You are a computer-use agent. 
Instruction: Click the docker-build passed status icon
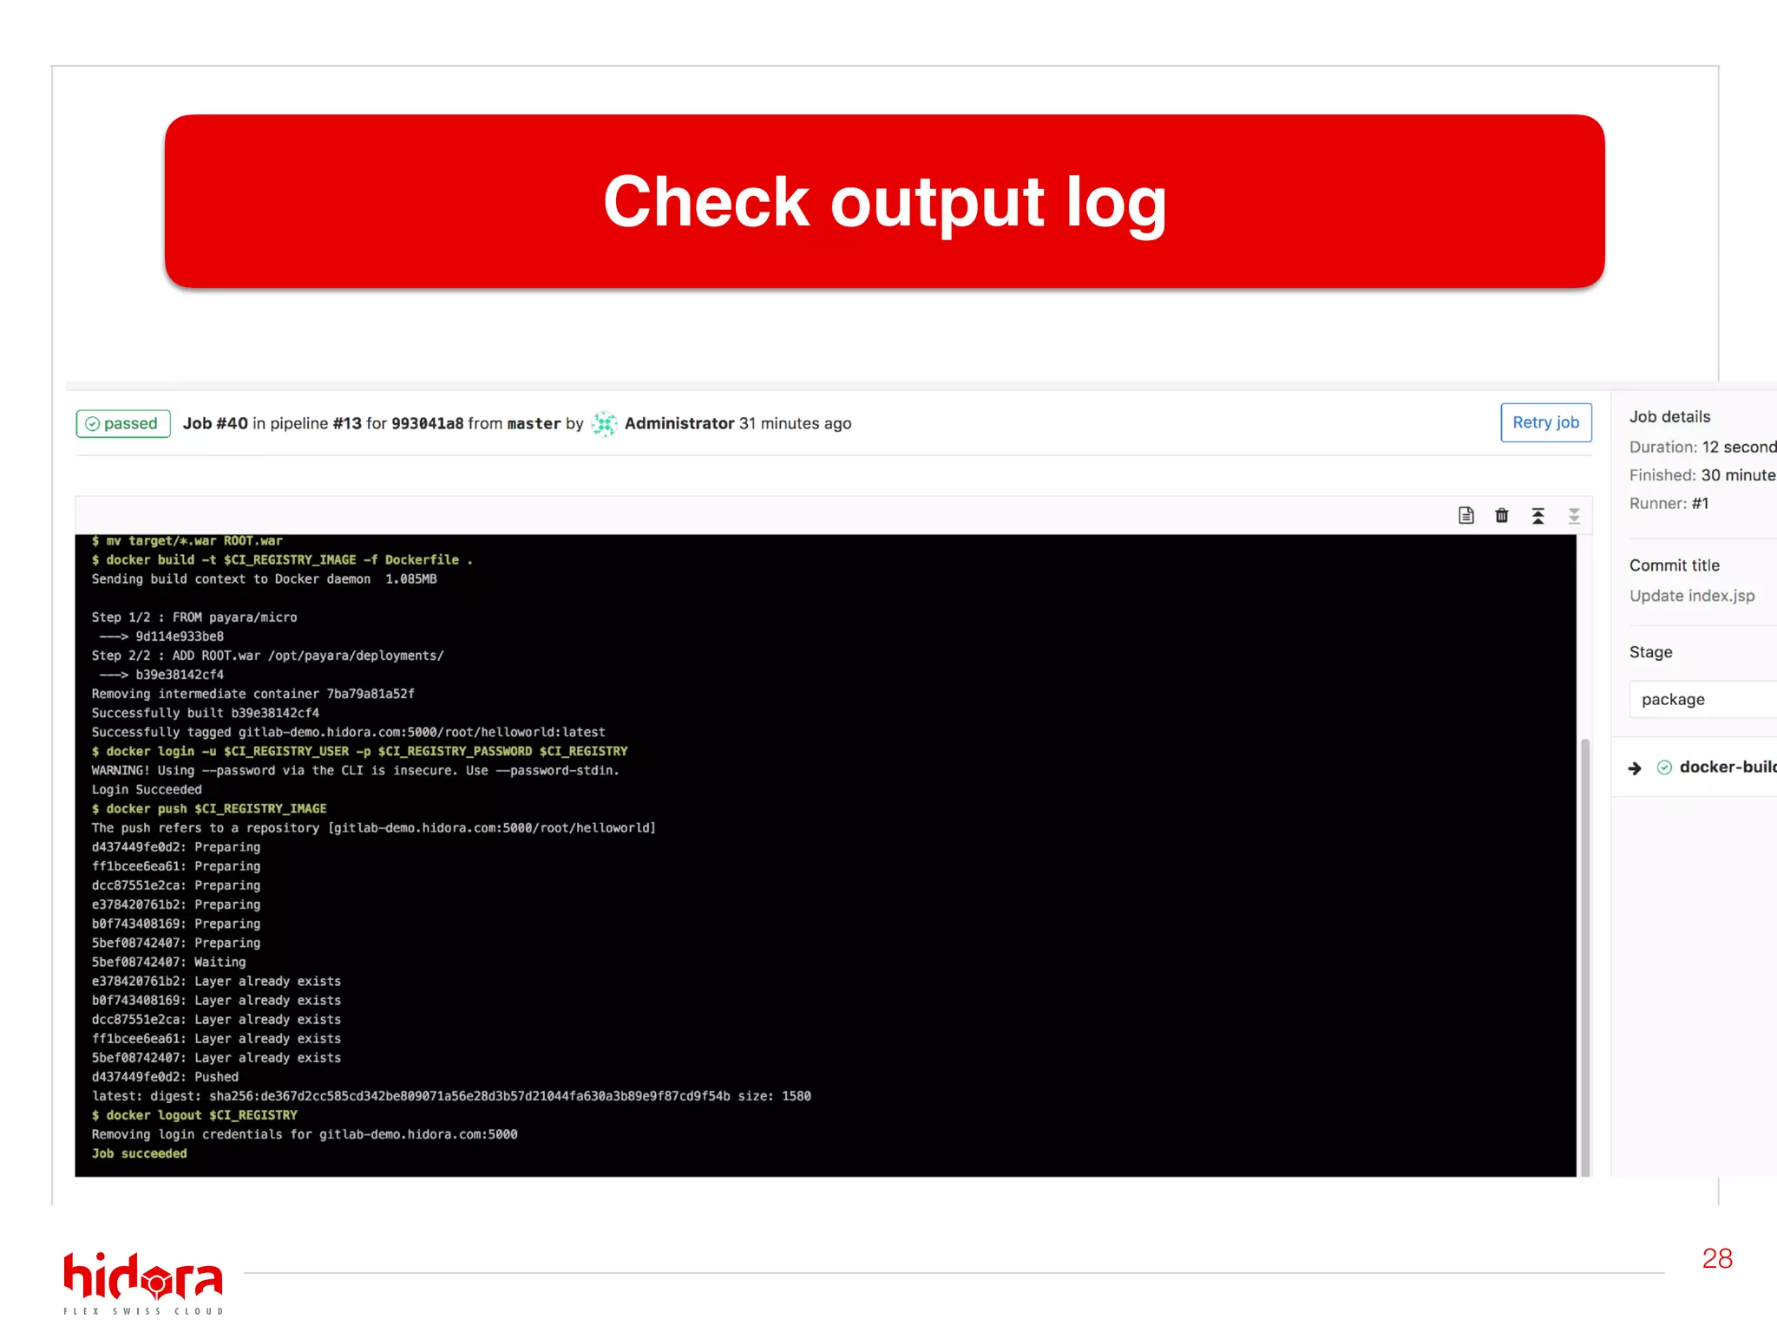point(1664,767)
